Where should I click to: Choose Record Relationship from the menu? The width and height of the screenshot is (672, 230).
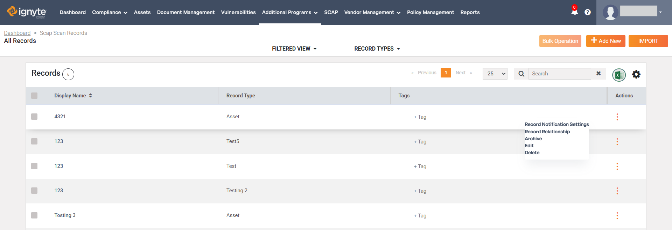tap(547, 132)
